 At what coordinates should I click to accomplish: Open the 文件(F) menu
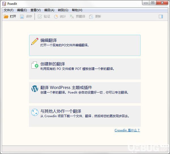[x=8, y=10]
